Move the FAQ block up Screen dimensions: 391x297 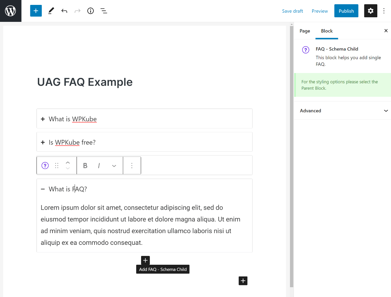[67, 163]
